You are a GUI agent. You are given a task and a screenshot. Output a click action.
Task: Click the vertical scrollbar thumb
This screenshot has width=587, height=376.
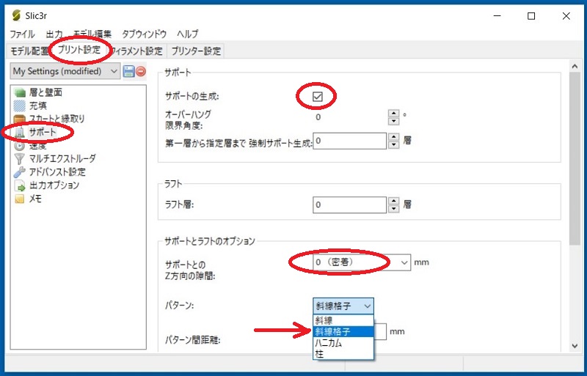[575, 158]
